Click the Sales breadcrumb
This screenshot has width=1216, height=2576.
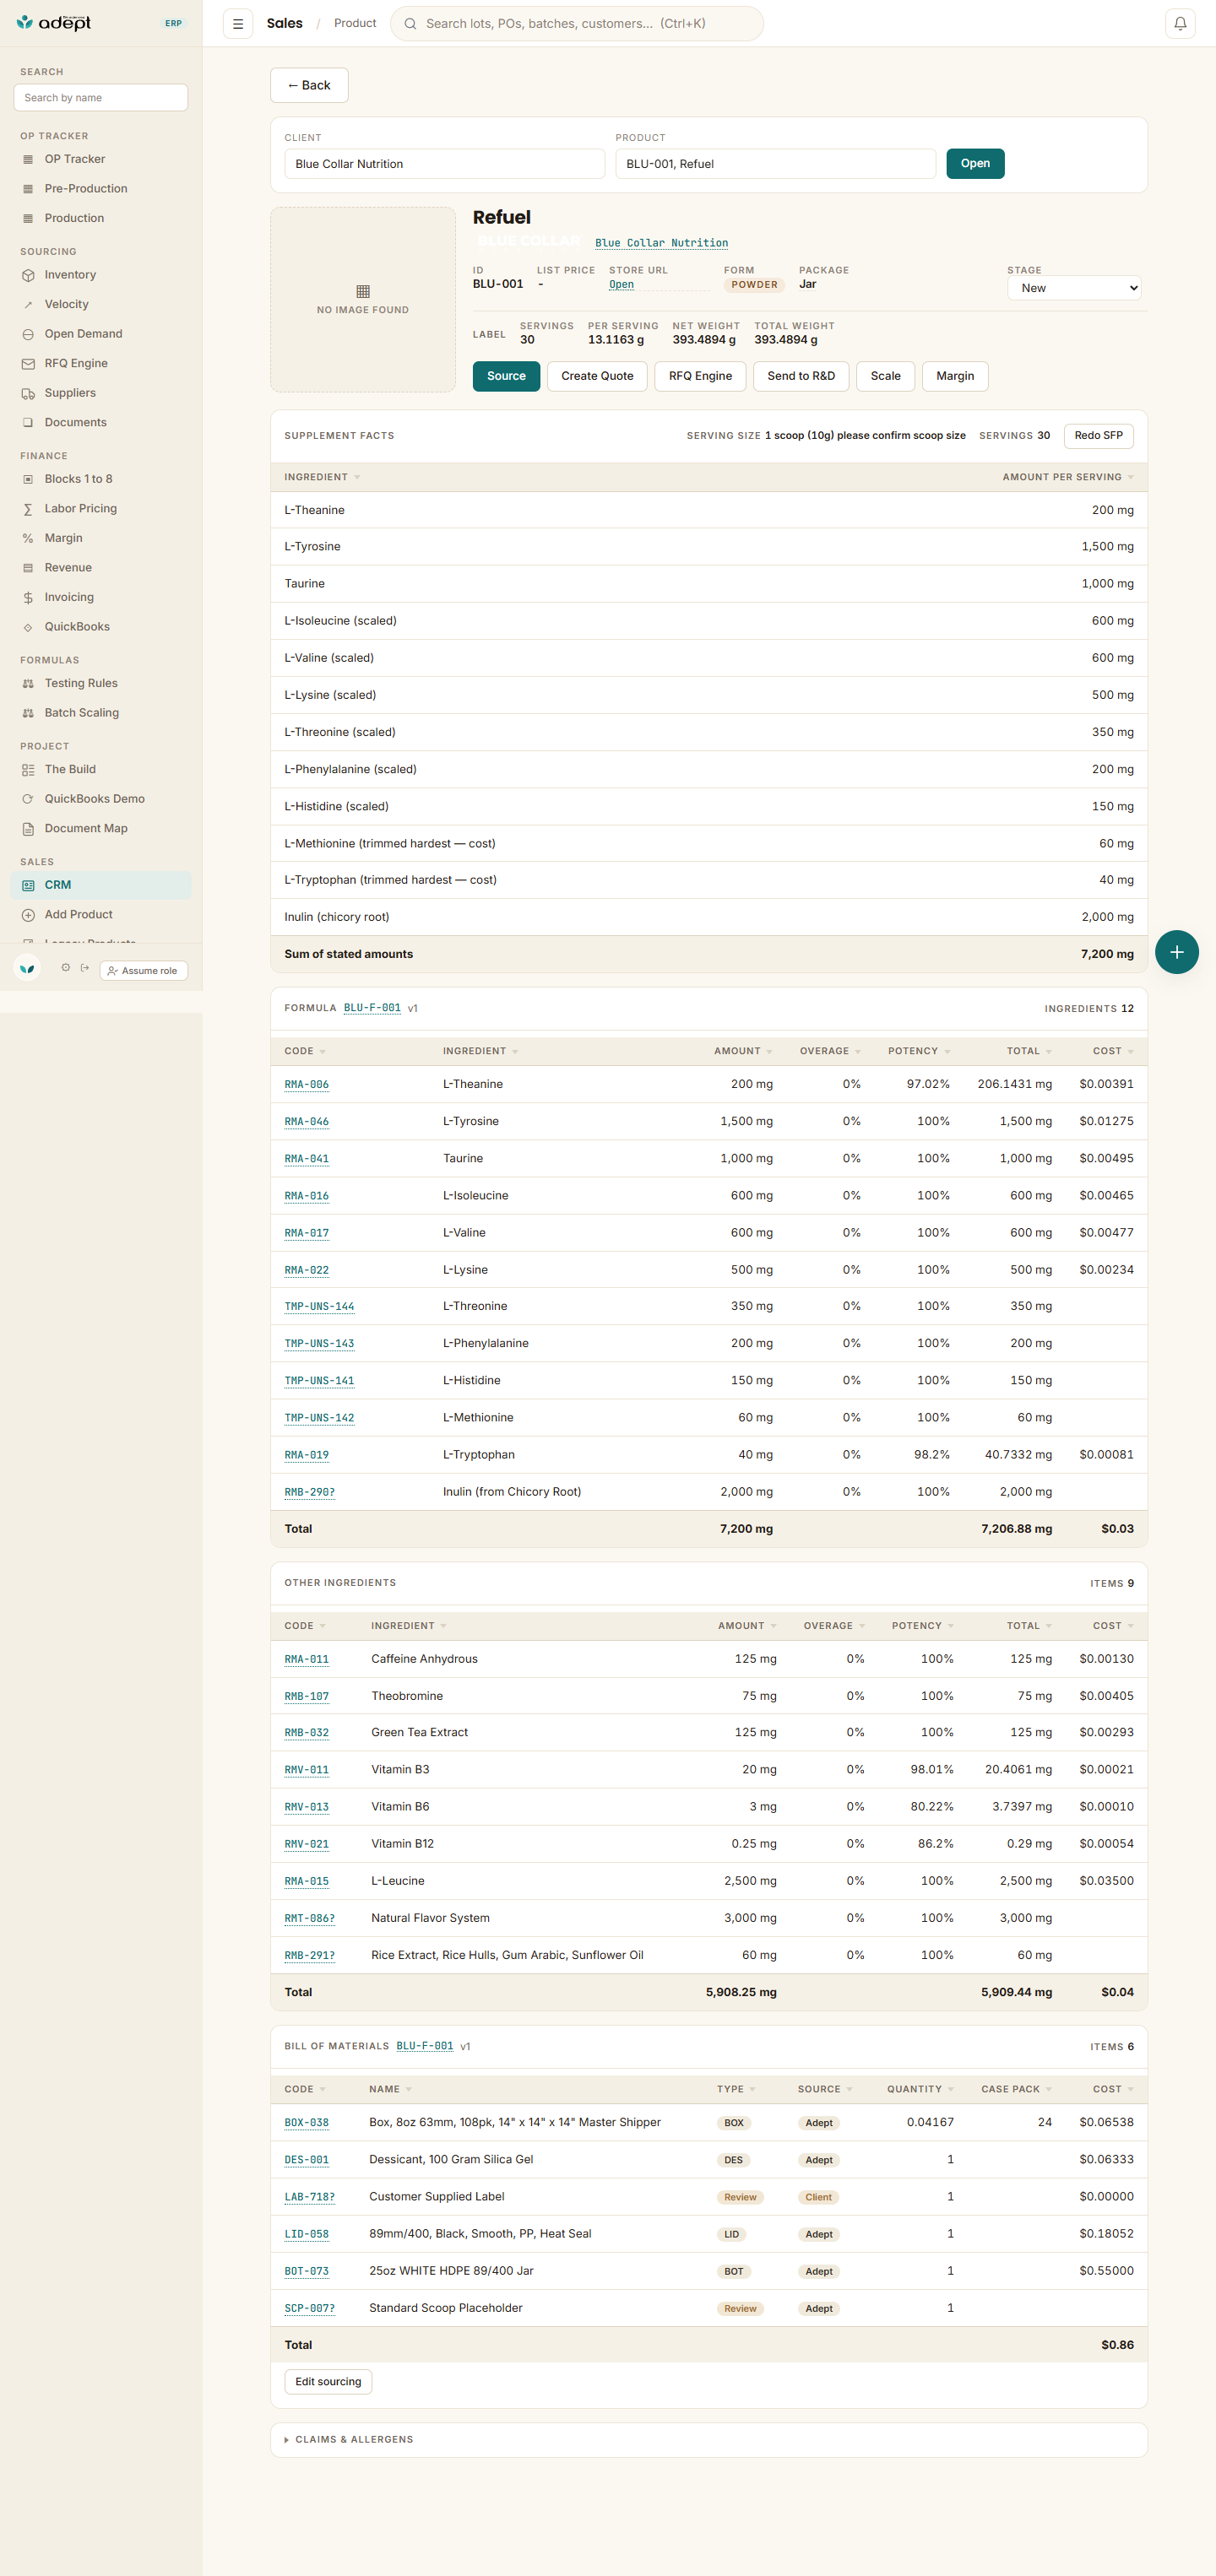coord(285,23)
